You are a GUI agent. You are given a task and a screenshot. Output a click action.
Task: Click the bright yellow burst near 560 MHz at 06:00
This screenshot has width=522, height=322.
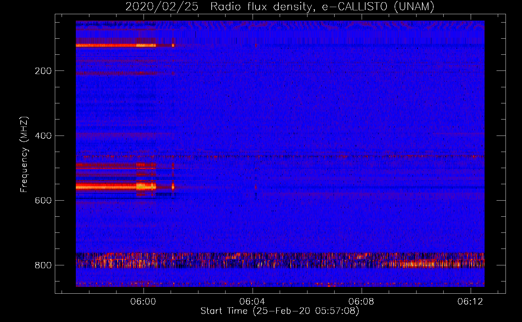pos(146,186)
